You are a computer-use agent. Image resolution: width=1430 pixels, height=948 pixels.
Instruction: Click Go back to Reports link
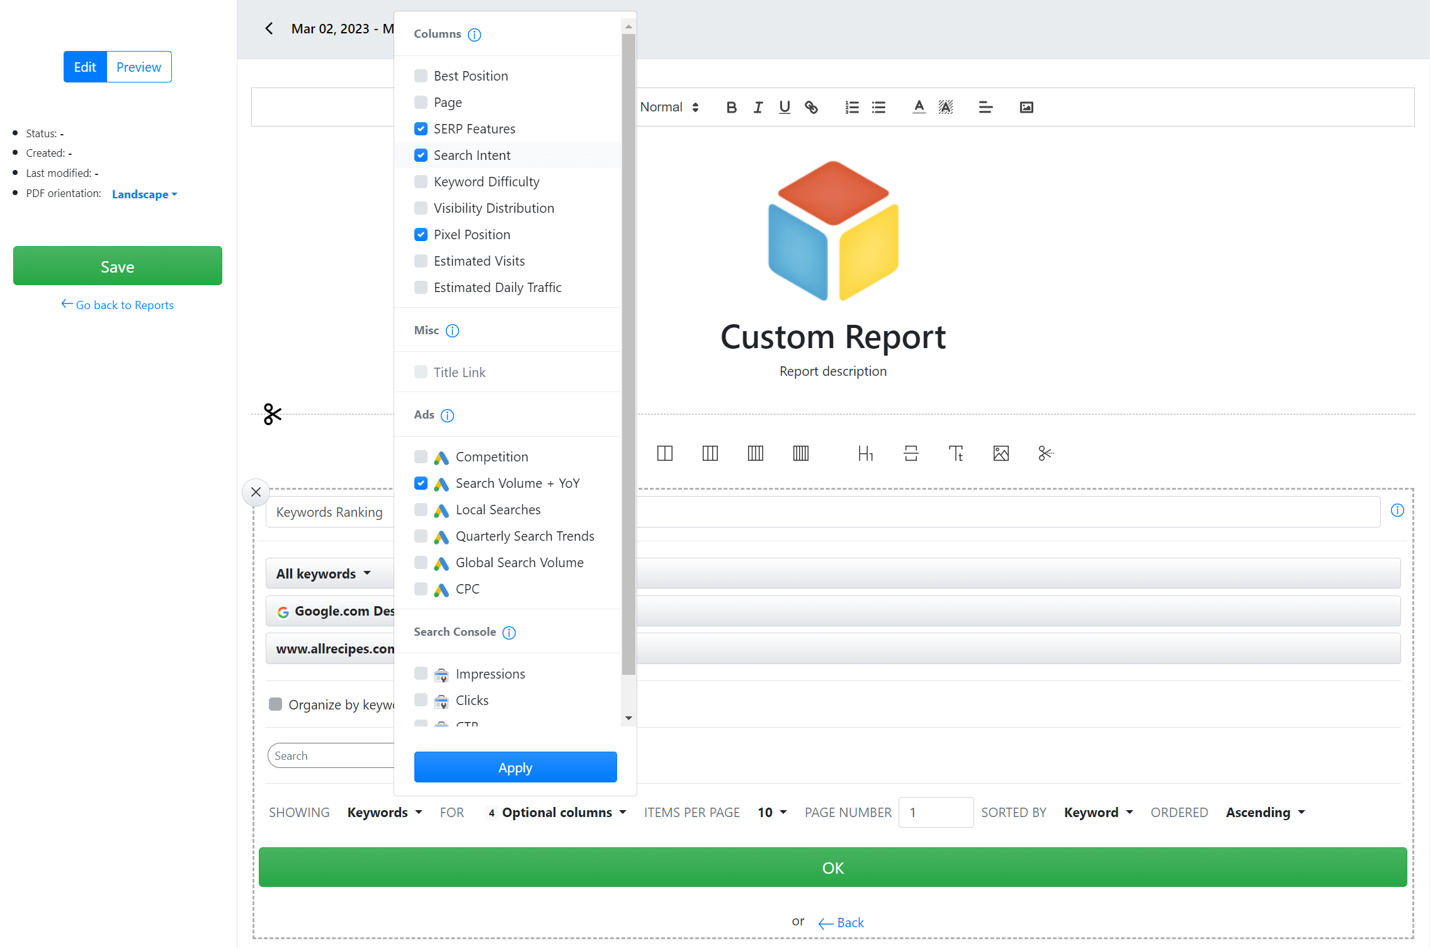coord(118,305)
